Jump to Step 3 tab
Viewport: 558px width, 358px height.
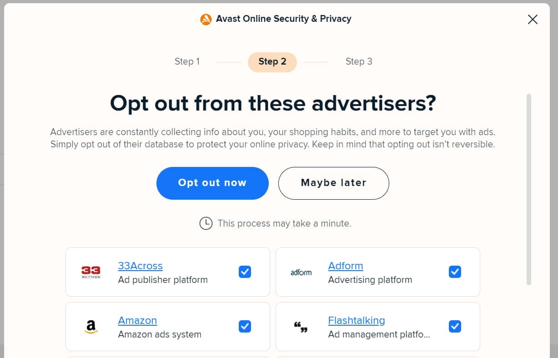tap(359, 61)
